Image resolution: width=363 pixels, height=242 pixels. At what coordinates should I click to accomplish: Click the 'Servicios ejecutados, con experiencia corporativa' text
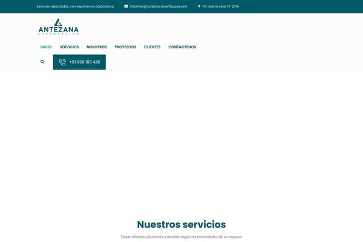click(x=75, y=7)
